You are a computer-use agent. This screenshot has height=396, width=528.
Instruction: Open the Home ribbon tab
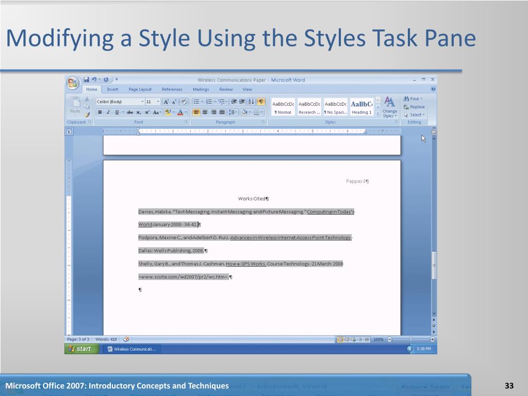[92, 89]
